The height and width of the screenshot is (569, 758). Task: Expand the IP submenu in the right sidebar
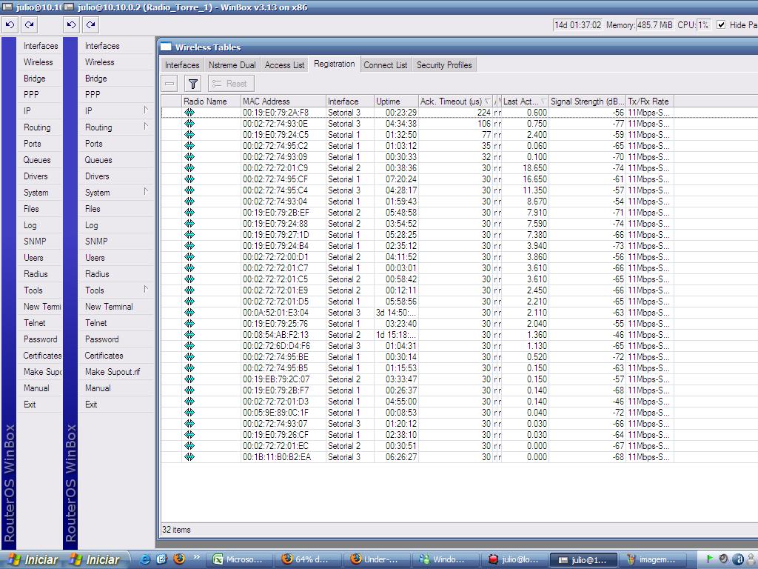click(146, 110)
